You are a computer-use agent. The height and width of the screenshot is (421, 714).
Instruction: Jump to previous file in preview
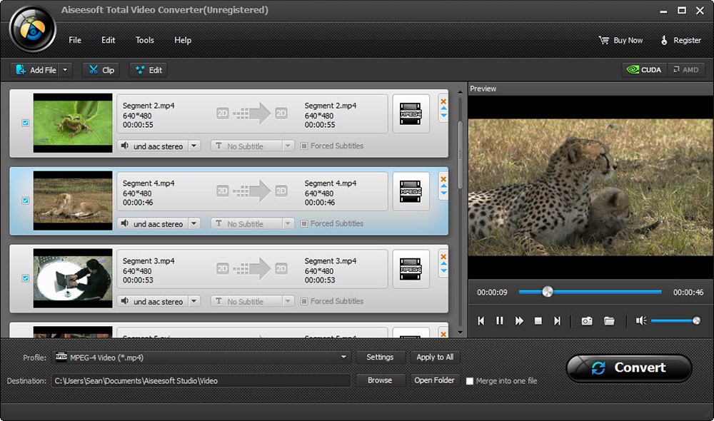[x=481, y=321]
